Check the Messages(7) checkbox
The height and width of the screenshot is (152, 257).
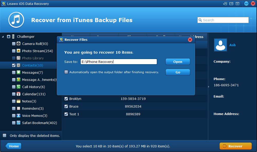click(14, 73)
